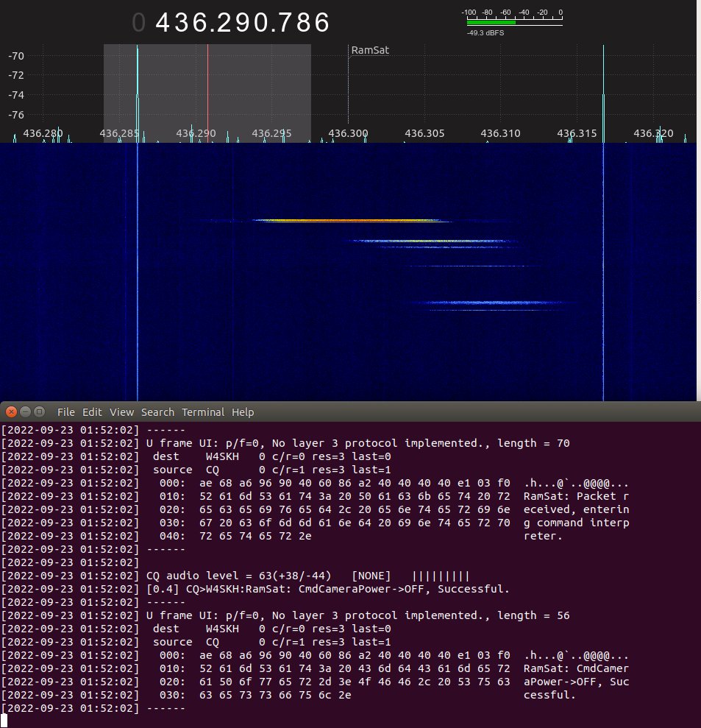Open the Terminal menu
The width and height of the screenshot is (701, 728).
203,411
